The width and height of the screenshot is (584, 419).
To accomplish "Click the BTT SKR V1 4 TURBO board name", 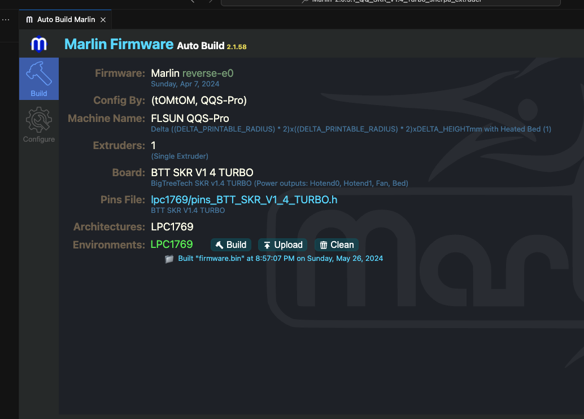I will pos(202,172).
